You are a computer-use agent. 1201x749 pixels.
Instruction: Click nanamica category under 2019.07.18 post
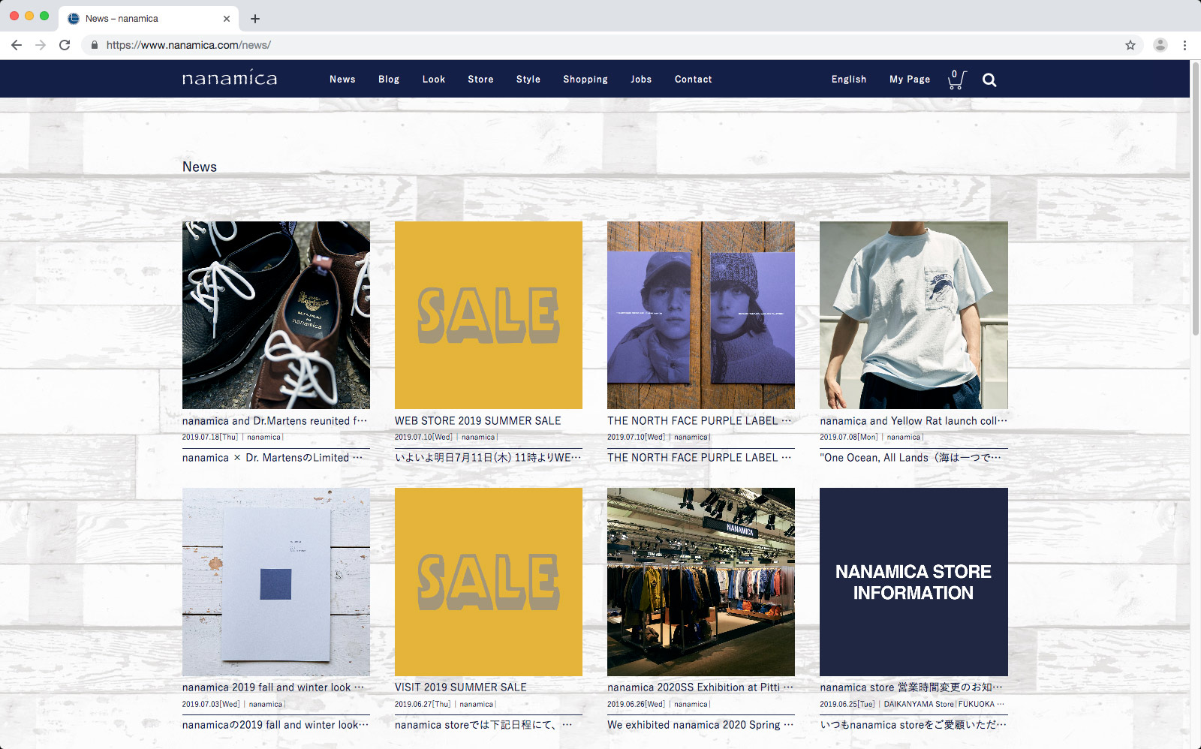264,437
